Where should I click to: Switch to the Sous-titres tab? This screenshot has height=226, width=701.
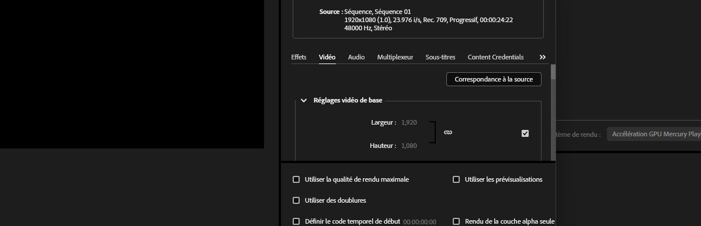[440, 57]
